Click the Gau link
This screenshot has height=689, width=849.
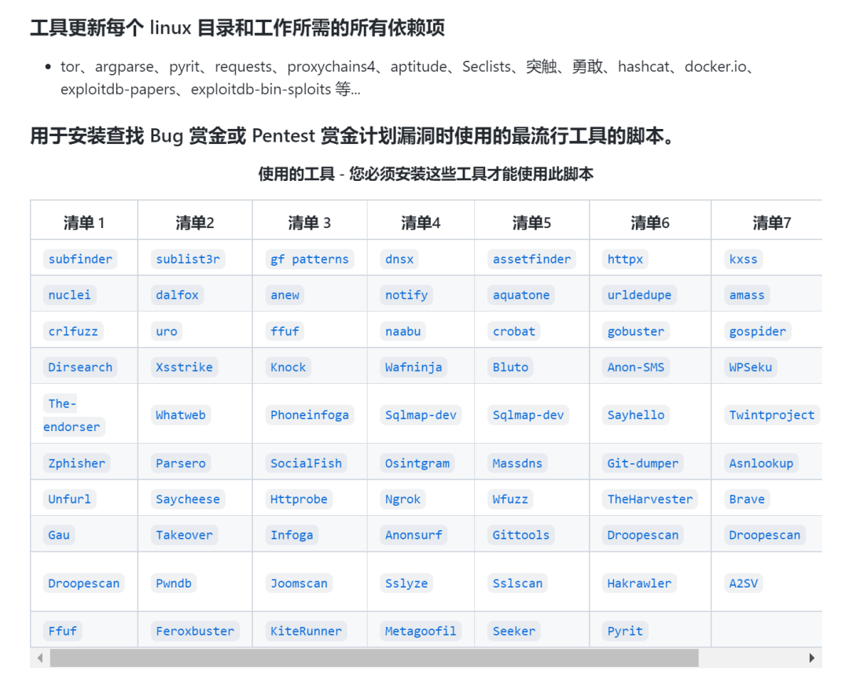click(x=58, y=535)
